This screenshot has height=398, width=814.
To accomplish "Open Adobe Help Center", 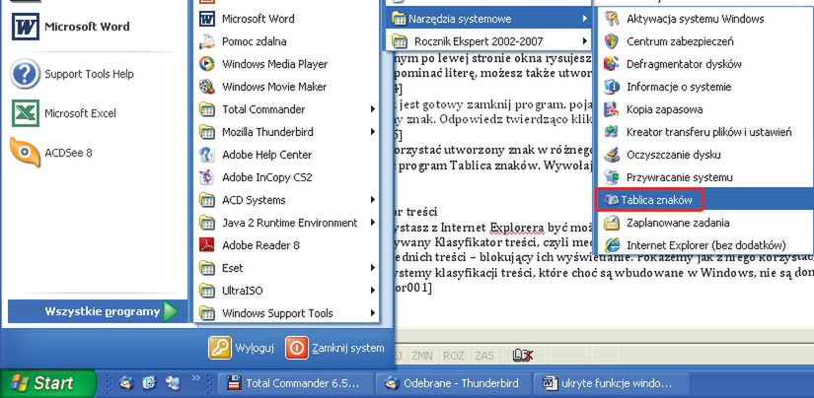I will pyautogui.click(x=286, y=155).
